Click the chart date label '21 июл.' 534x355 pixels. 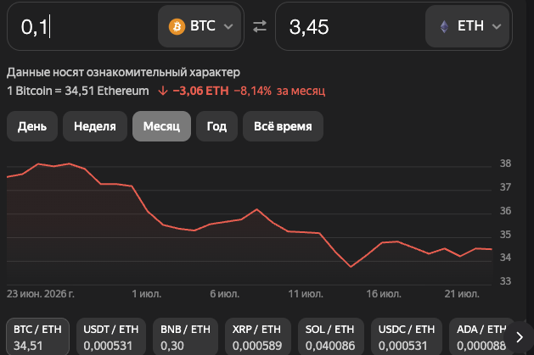point(462,294)
